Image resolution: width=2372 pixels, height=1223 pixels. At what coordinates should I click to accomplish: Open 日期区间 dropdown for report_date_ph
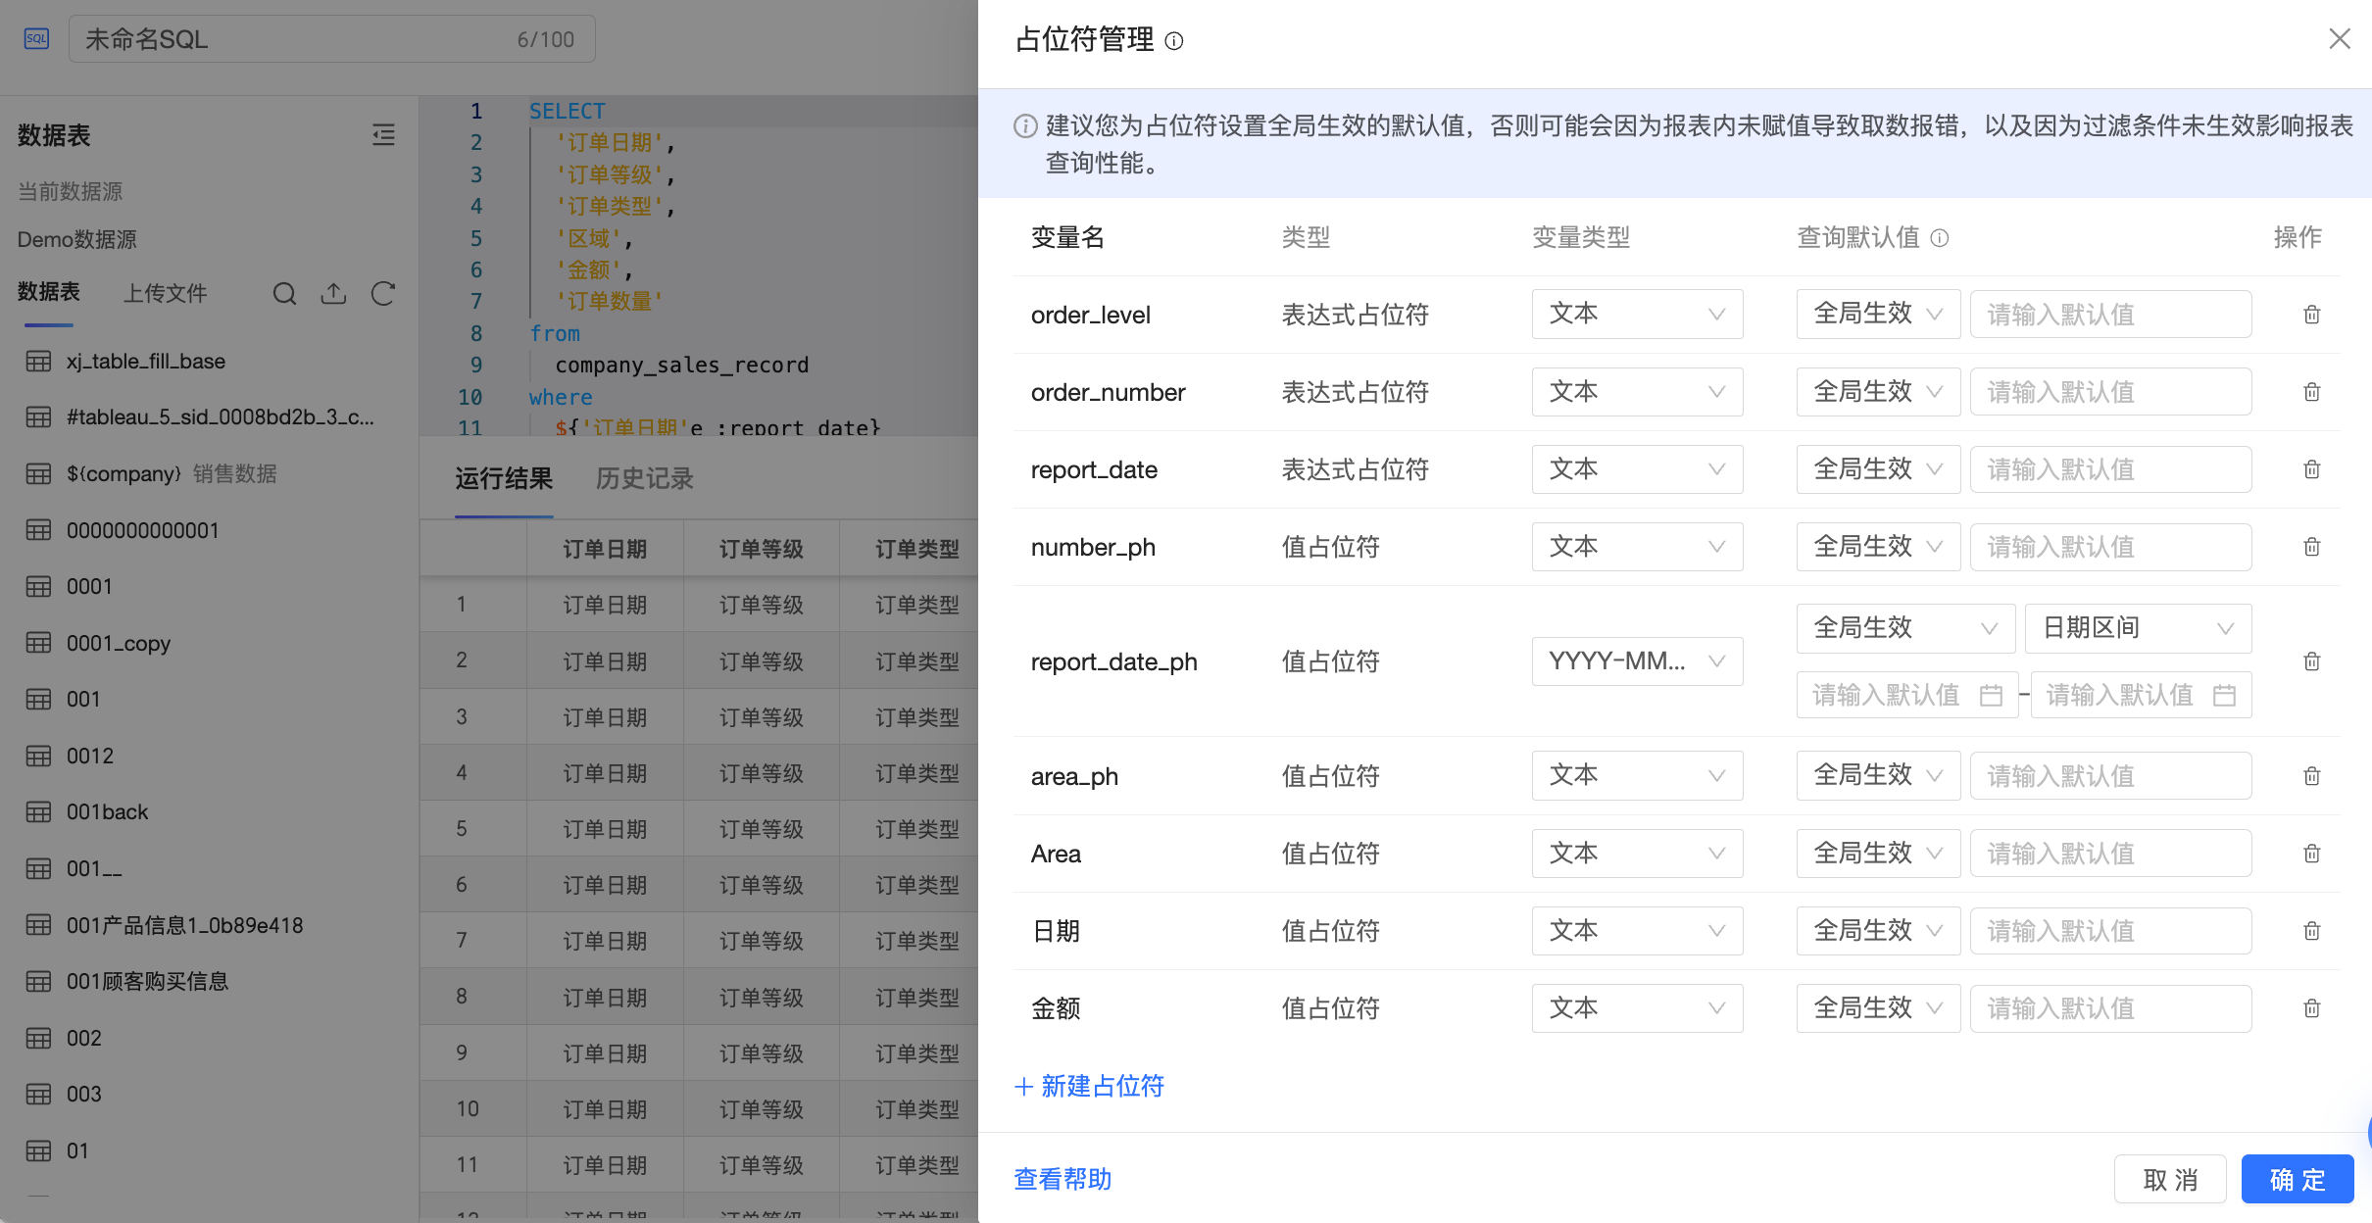coord(2138,628)
